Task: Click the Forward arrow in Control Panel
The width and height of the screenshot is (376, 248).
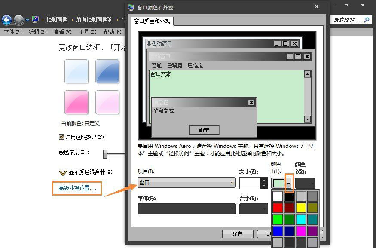Action: pyautogui.click(x=18, y=20)
